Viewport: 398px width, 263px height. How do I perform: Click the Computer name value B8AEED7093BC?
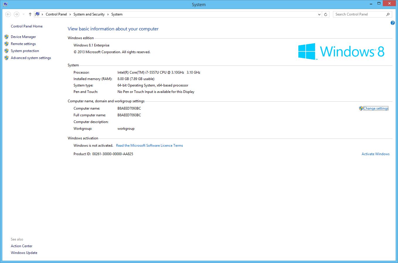point(129,108)
